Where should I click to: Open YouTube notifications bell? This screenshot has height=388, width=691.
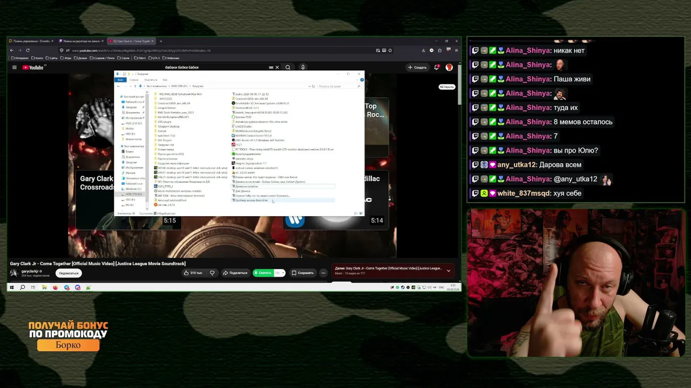pos(437,67)
